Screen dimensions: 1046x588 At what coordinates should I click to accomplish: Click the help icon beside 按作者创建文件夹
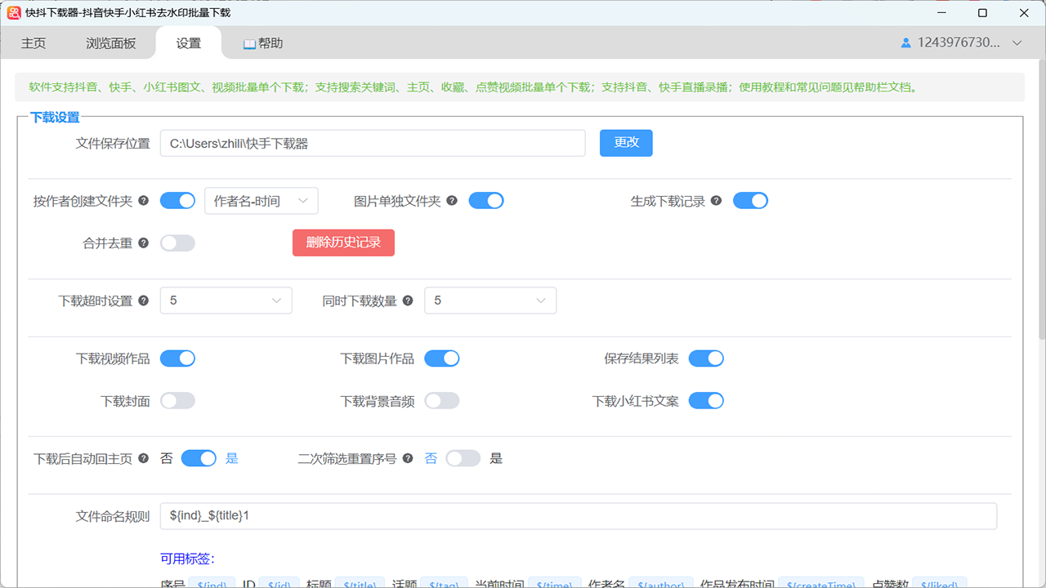[143, 200]
